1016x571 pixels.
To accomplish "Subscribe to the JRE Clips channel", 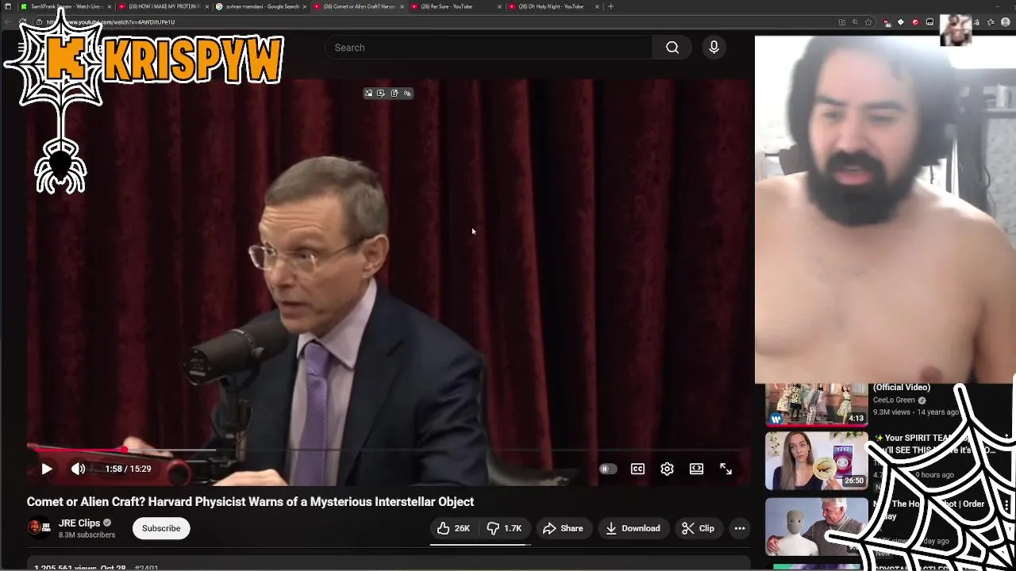I will click(161, 528).
